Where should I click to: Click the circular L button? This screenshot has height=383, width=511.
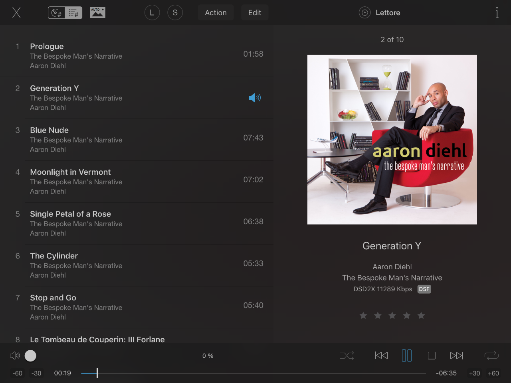tap(152, 13)
